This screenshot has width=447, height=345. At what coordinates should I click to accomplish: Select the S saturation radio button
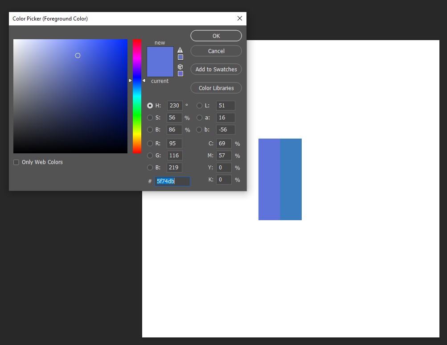click(x=150, y=118)
